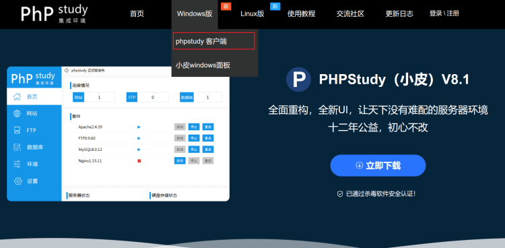This screenshot has width=505, height=248.
Task: Click the red stopped indicator for Nginx1.15.11
Action: 139,160
